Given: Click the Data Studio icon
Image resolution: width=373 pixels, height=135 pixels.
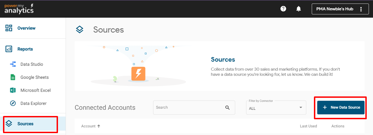Looking at the screenshot, I should 13,64.
